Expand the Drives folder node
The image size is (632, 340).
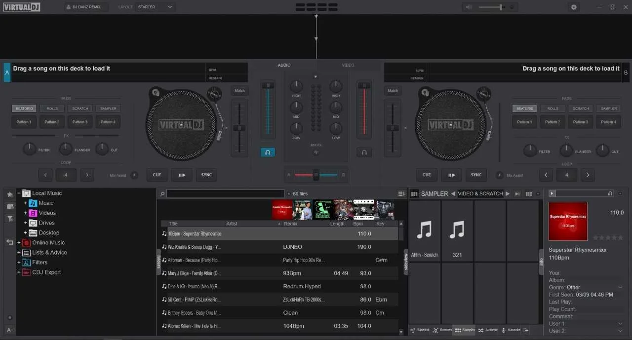(x=25, y=223)
